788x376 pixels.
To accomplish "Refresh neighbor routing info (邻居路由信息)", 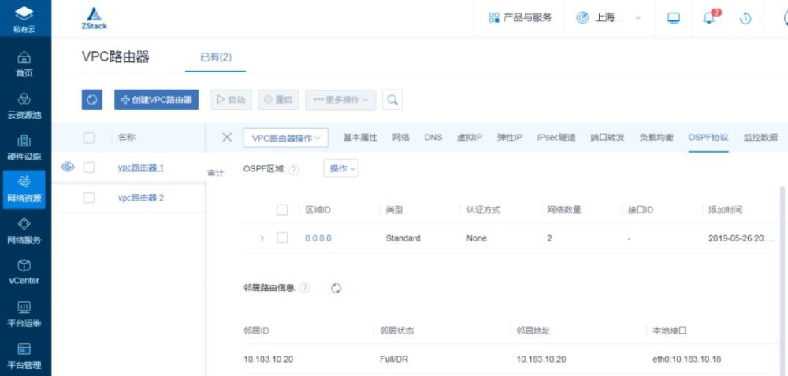I will (336, 288).
